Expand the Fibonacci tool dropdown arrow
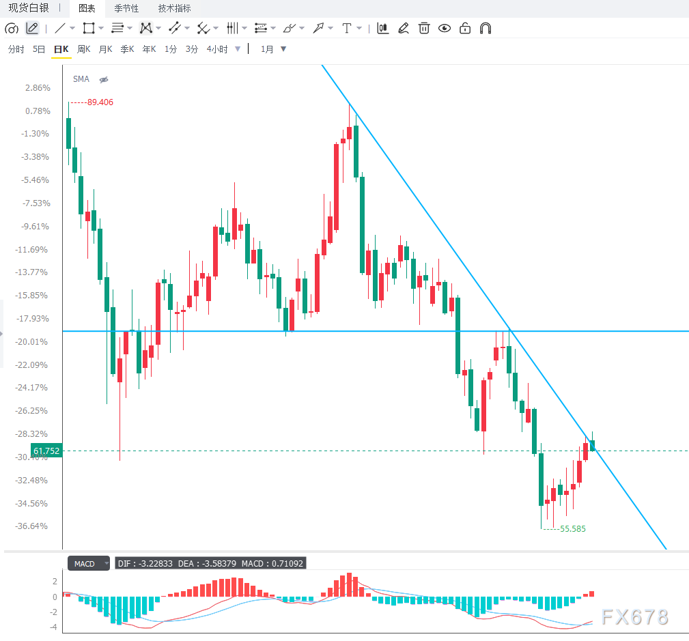 (273, 28)
